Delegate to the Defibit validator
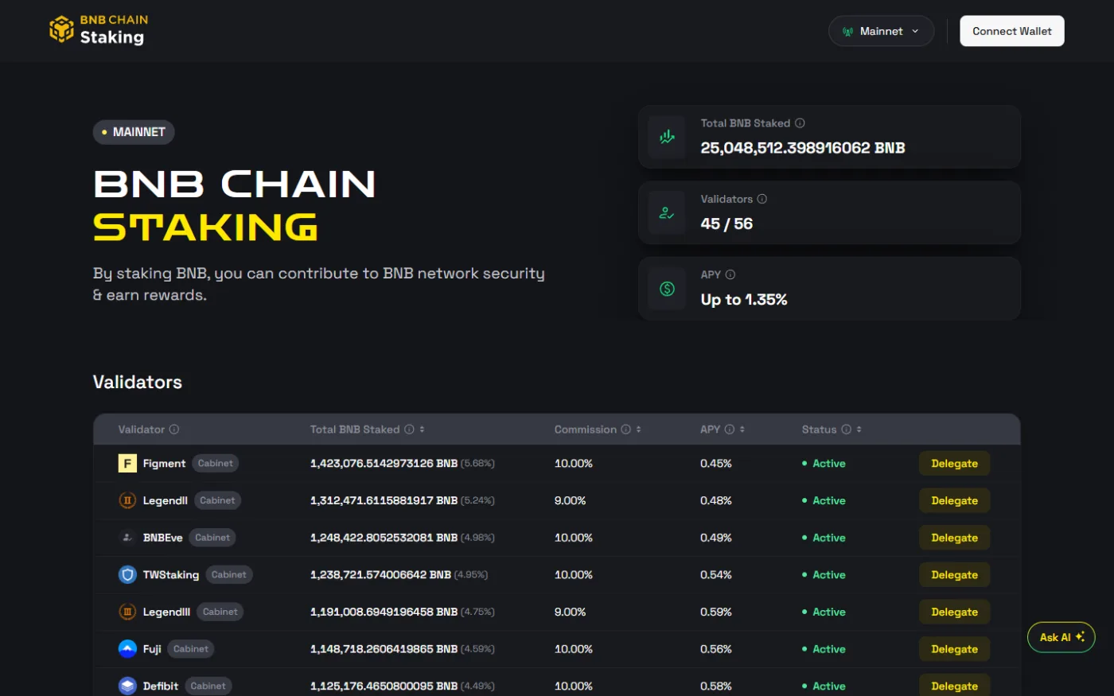This screenshot has height=696, width=1114. coord(954,686)
